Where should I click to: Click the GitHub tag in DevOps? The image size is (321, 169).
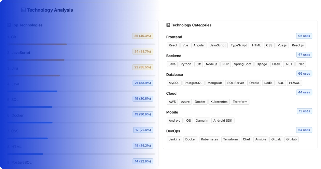[x=291, y=139]
